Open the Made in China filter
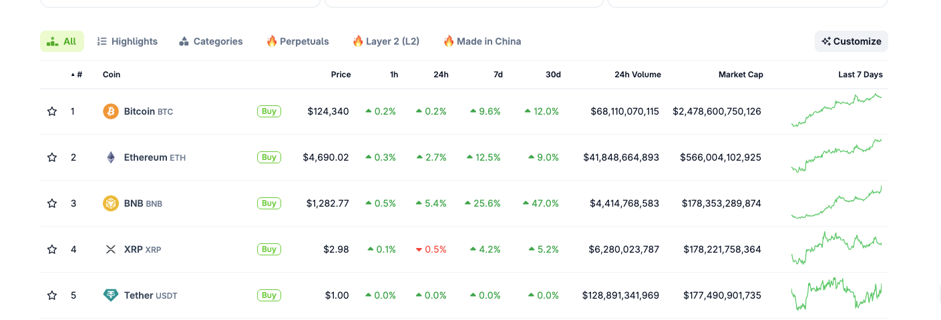Viewport: 941px width, 320px height. (482, 41)
